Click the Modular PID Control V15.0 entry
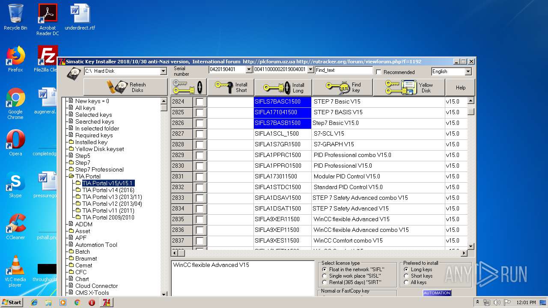Screen dimensions: 548x308 [347, 176]
